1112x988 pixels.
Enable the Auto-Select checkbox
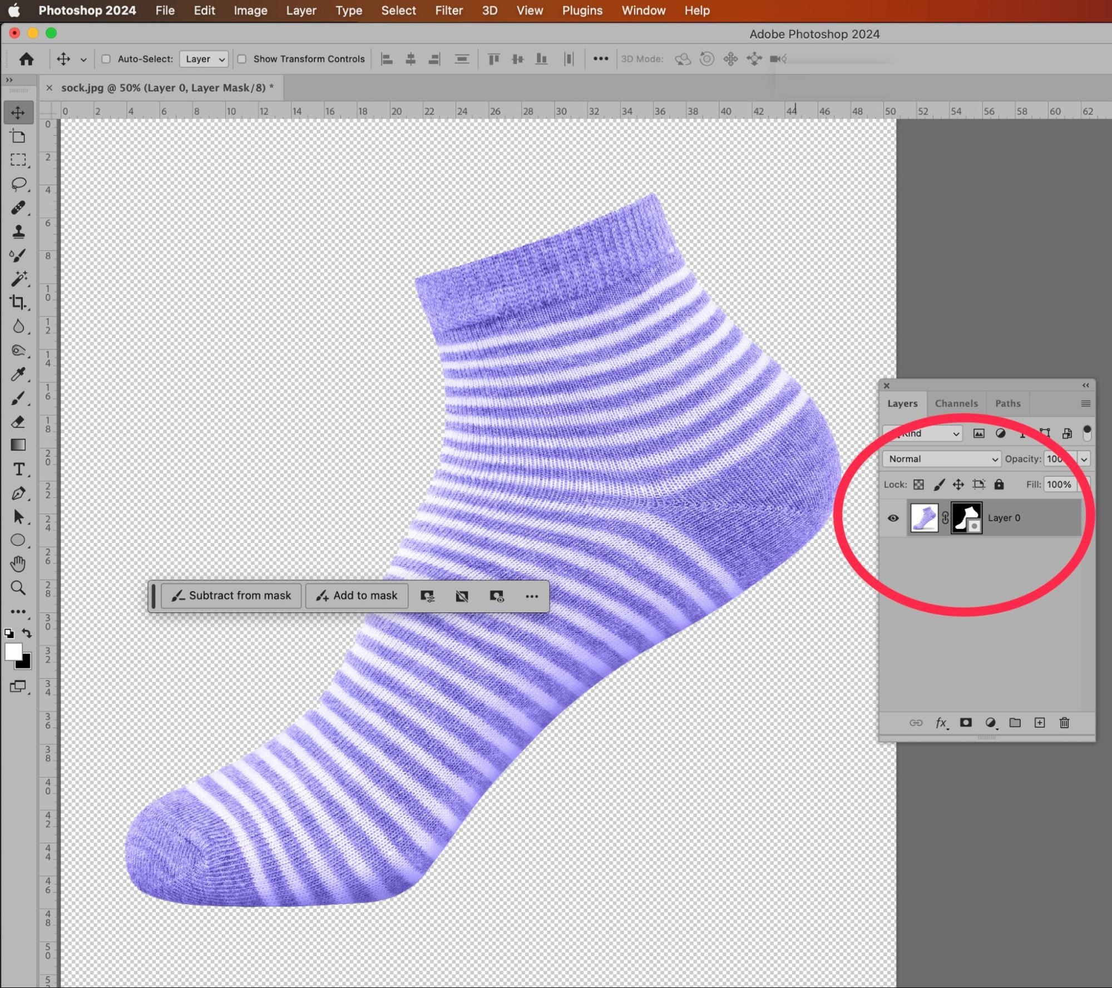tap(106, 59)
